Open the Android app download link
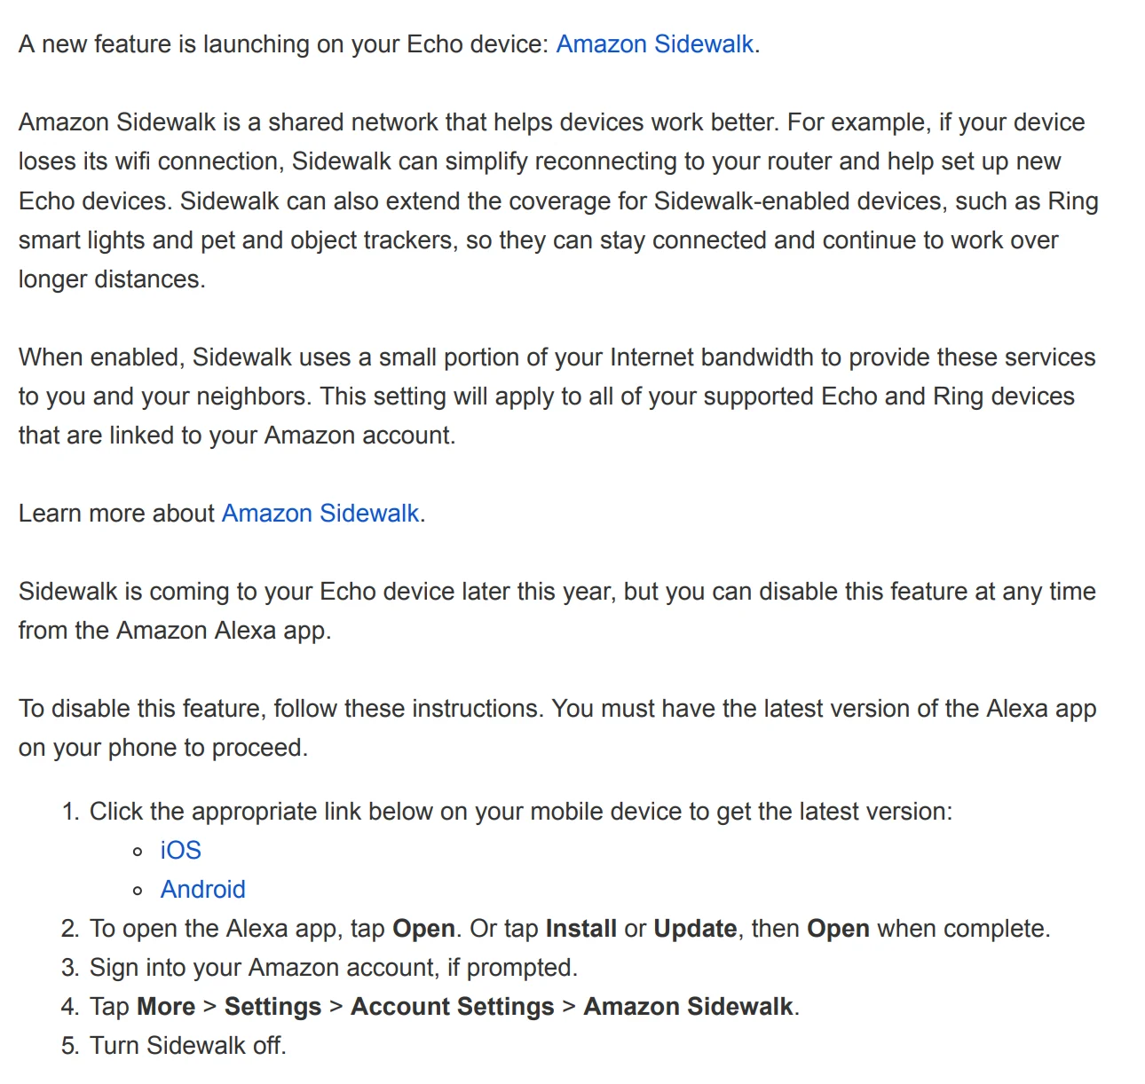1145x1084 pixels. pos(203,889)
